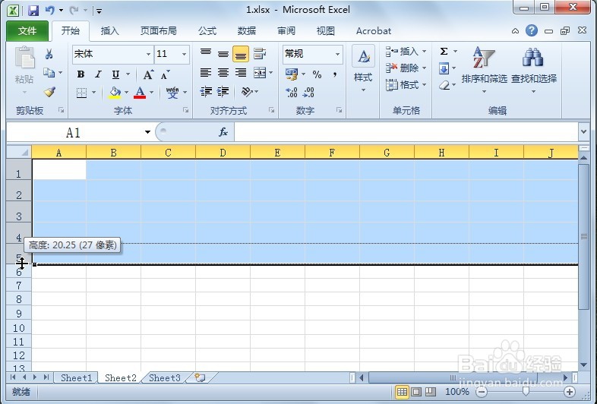Screen dimensions: 597x404
Task: Apply comma style
Action: pyautogui.click(x=335, y=74)
